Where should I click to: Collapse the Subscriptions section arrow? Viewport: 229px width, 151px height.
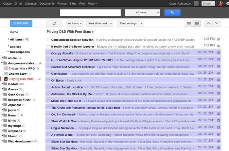point(8,52)
